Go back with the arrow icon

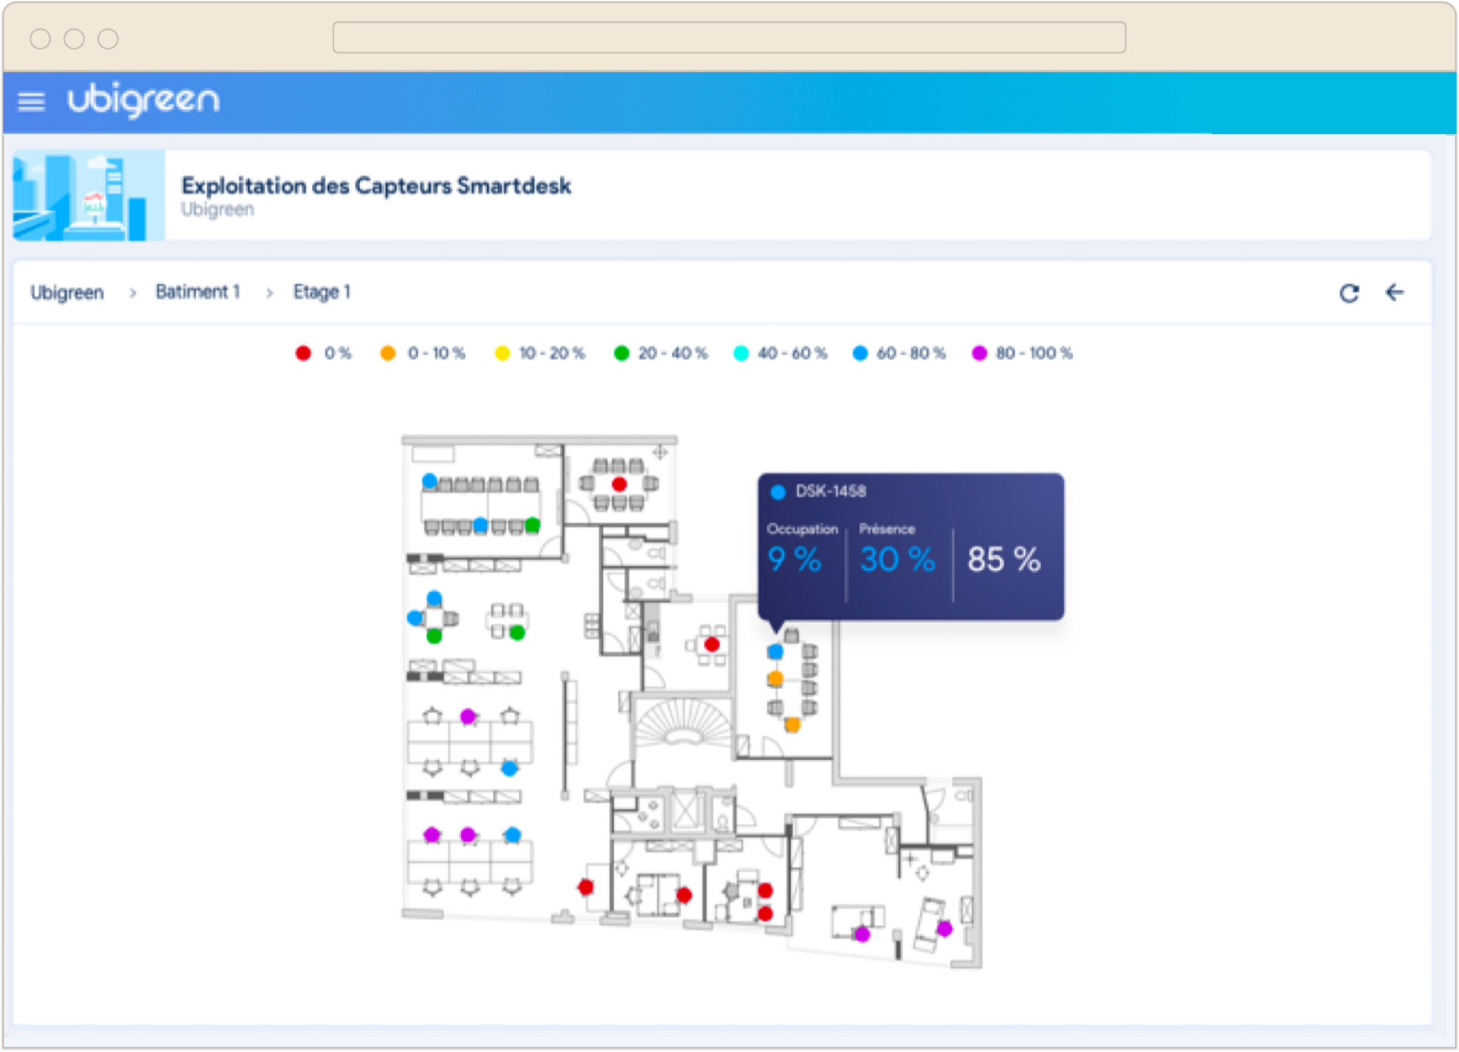coord(1395,293)
